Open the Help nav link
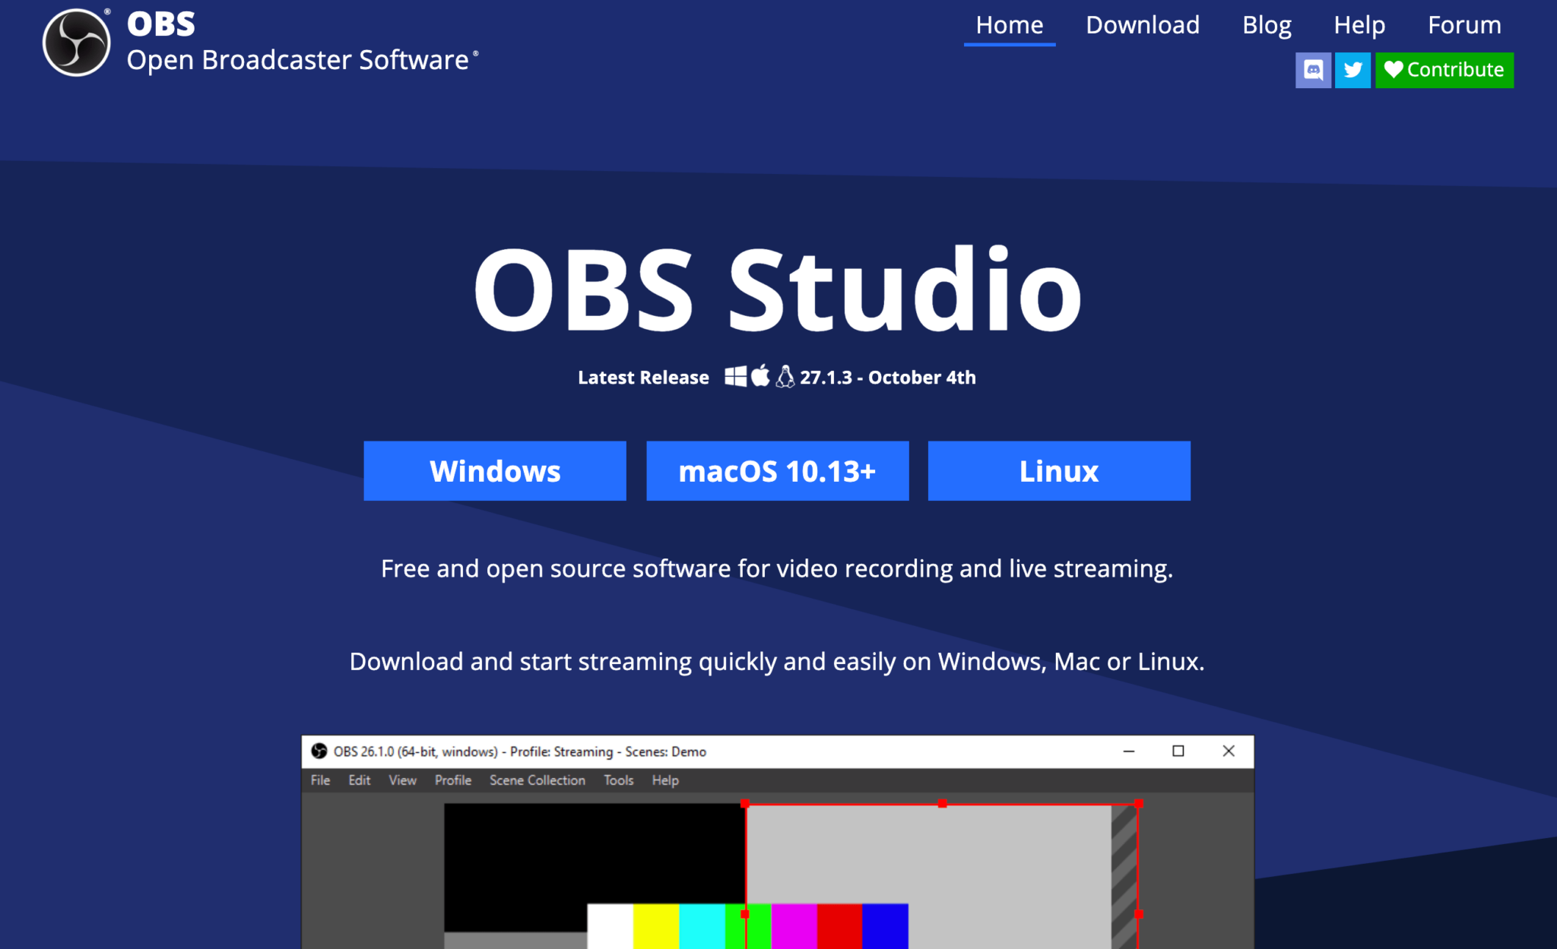 coord(1359,25)
